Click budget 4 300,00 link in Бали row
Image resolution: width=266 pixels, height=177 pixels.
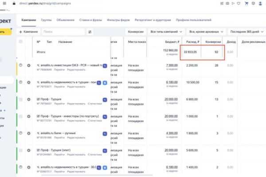[172, 133]
